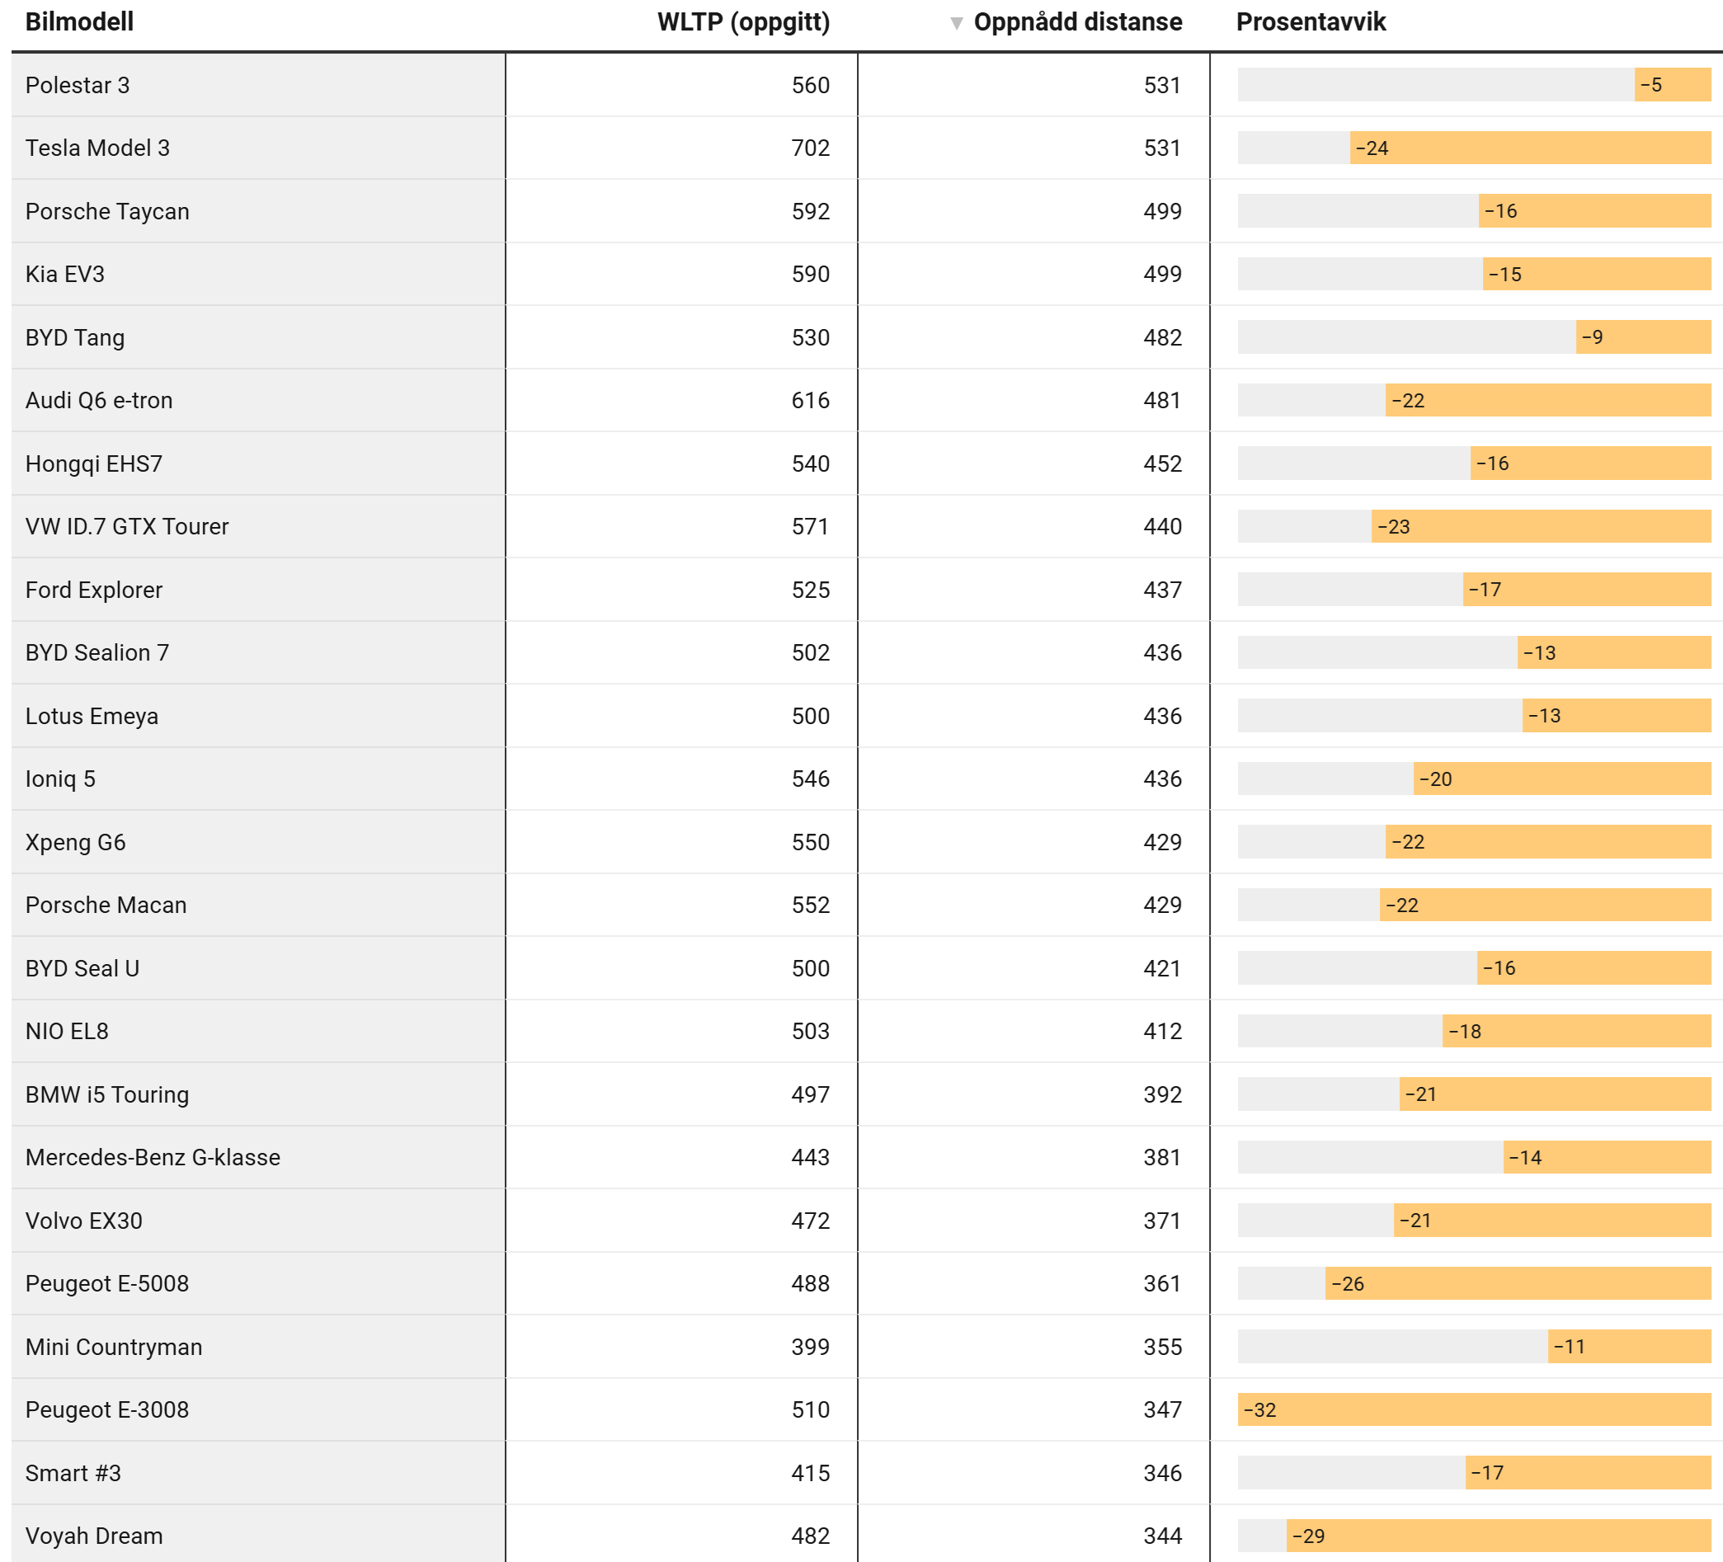Sort by Prosentavvik column header
This screenshot has height=1562, width=1723.
(x=1311, y=22)
